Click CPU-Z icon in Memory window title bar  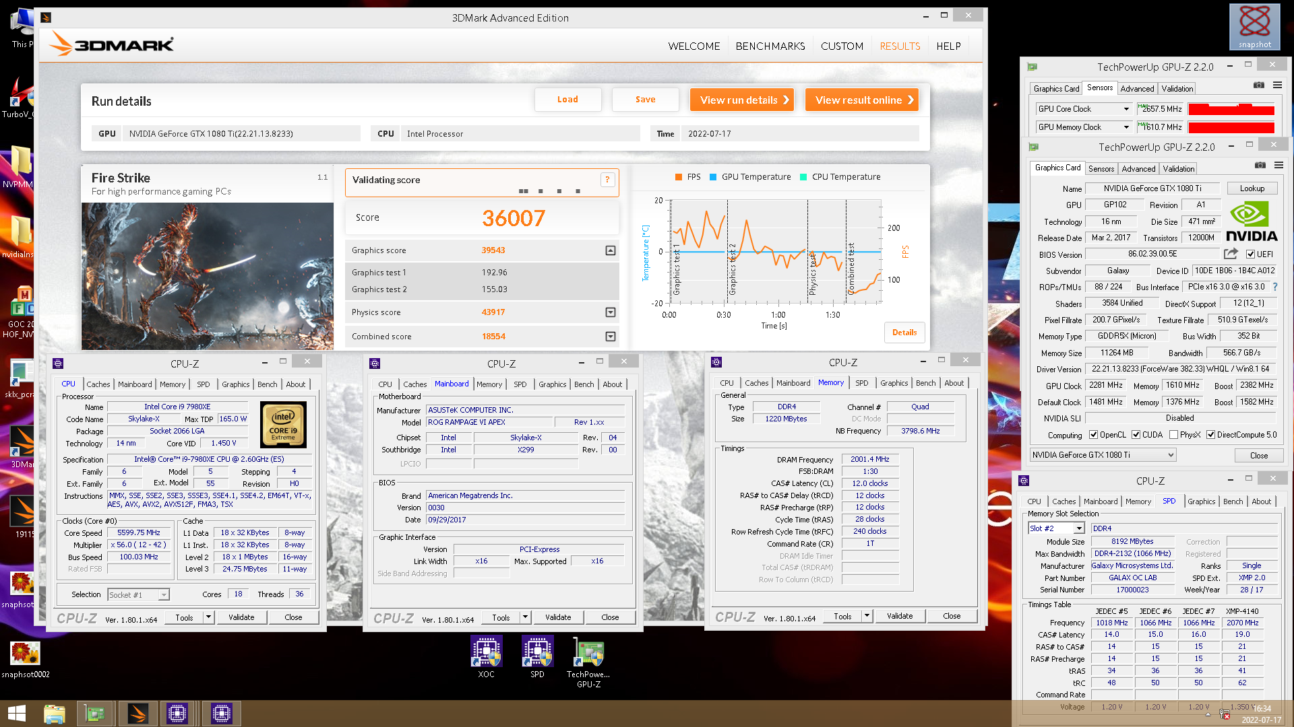[x=716, y=362]
